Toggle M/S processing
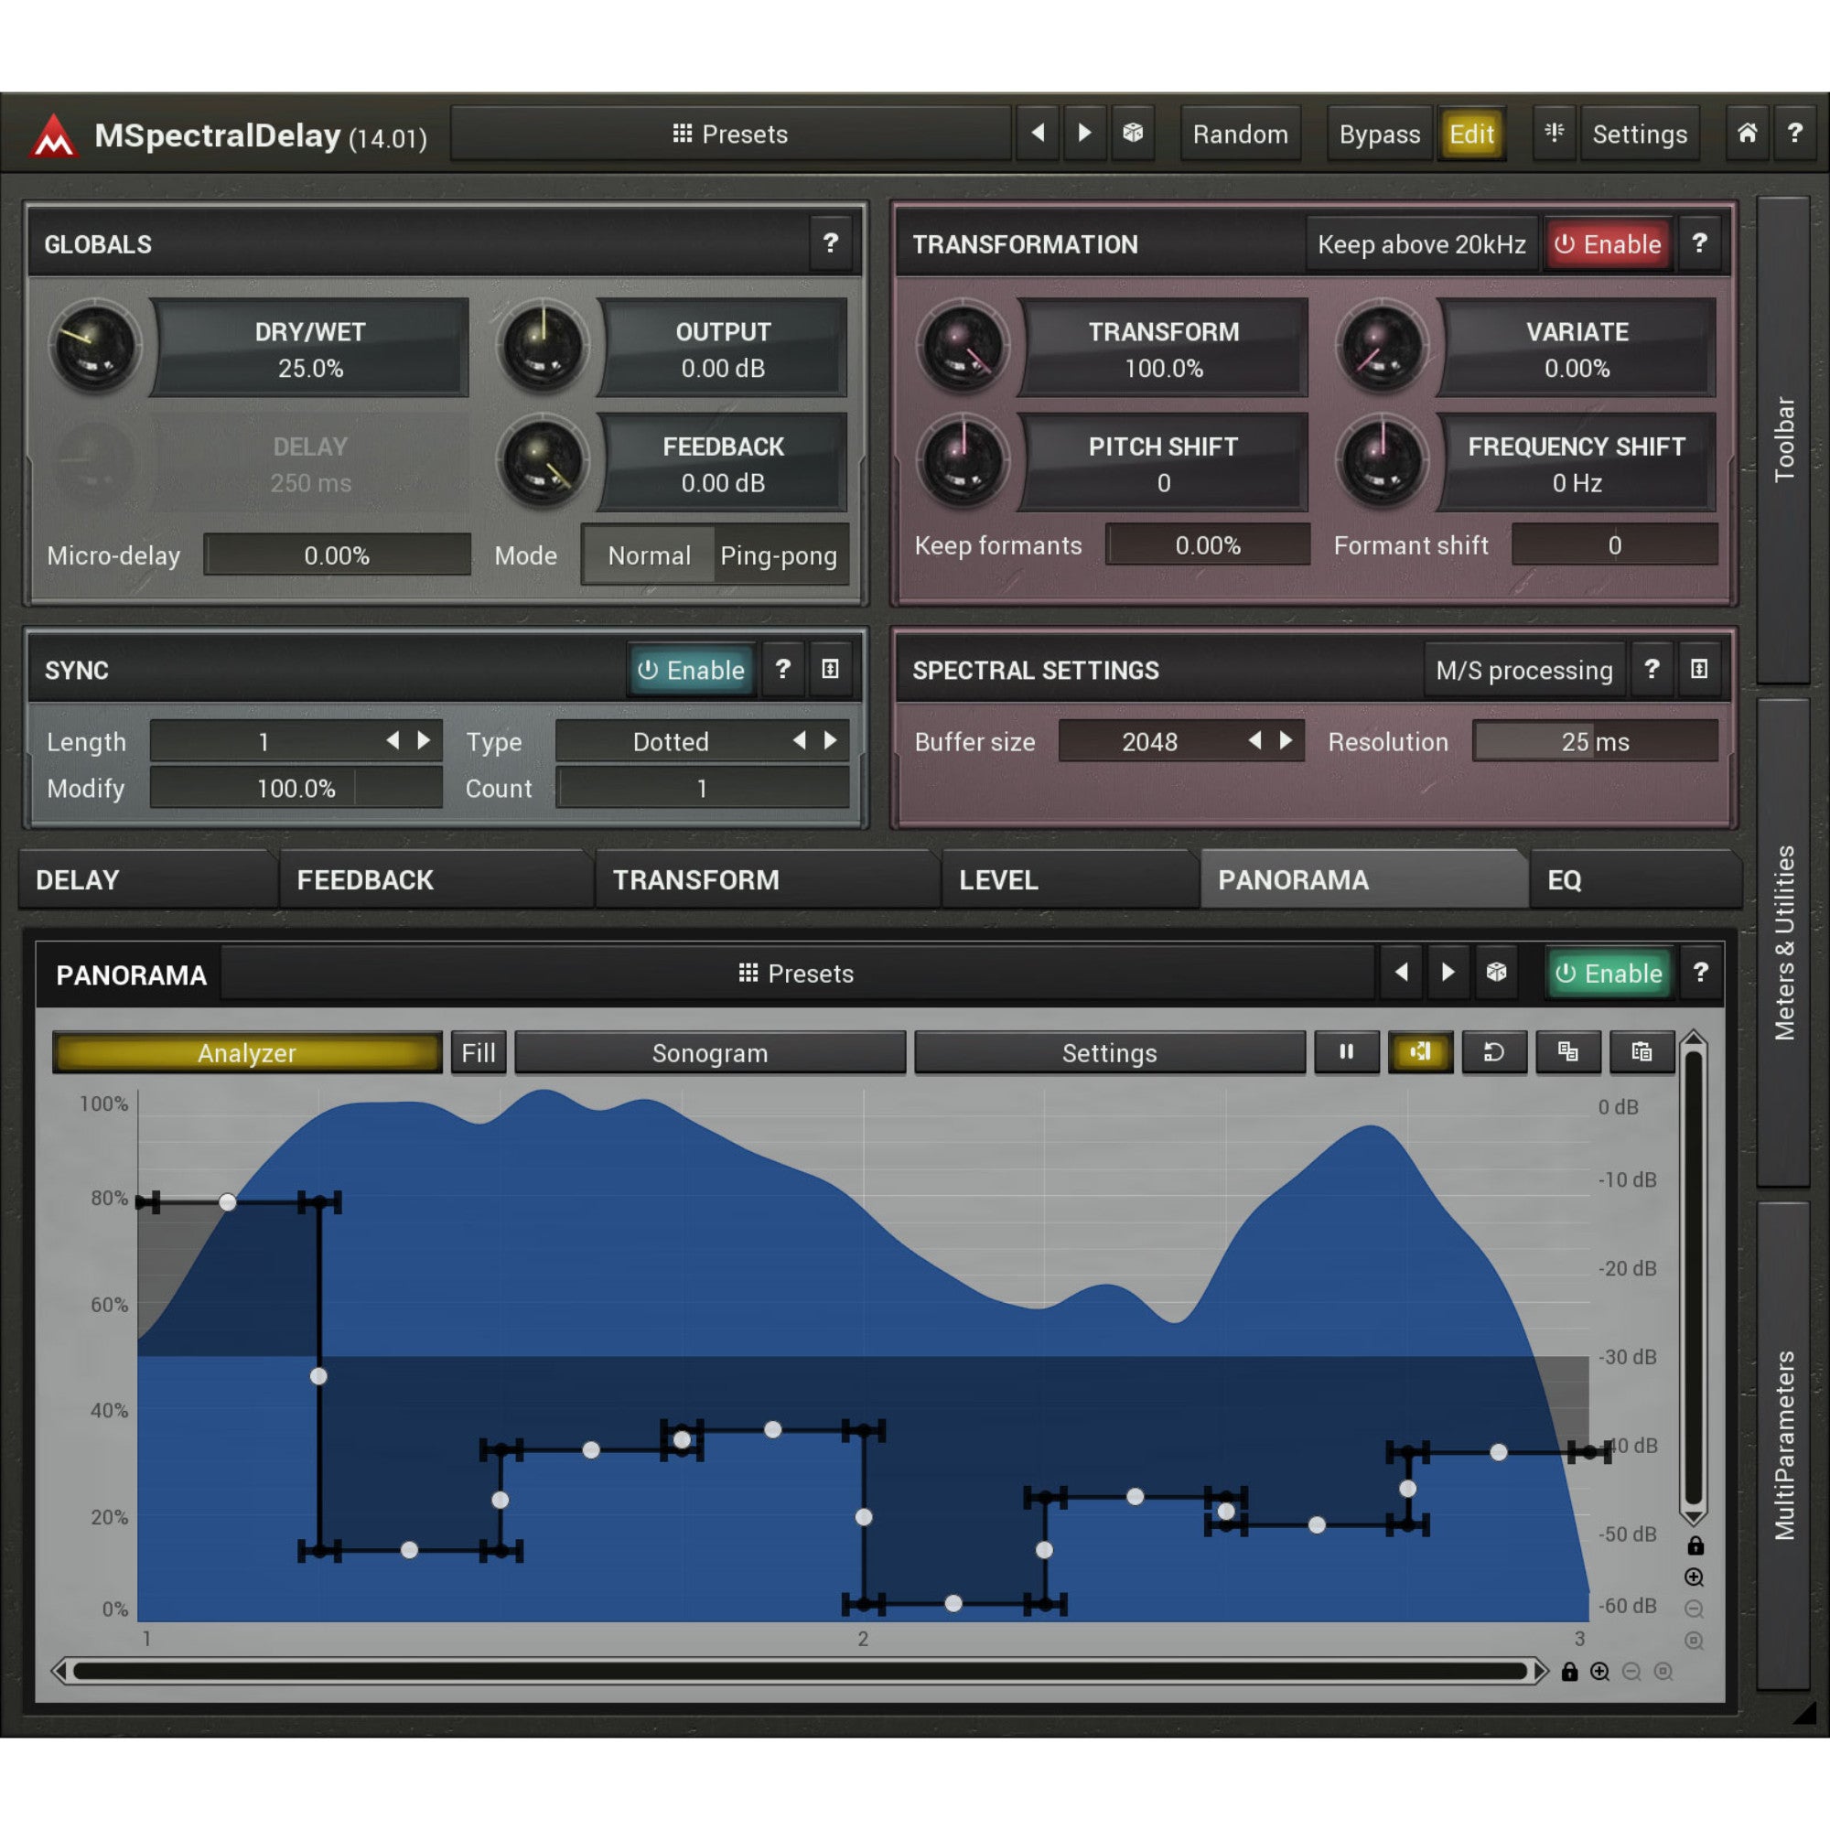 (1524, 670)
